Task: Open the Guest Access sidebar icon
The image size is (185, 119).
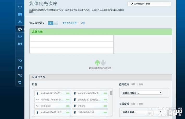Action: pos(20,15)
